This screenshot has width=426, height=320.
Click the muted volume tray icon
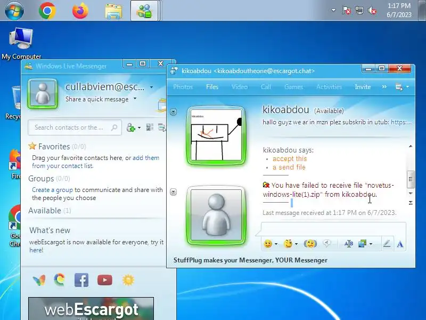[x=372, y=11]
